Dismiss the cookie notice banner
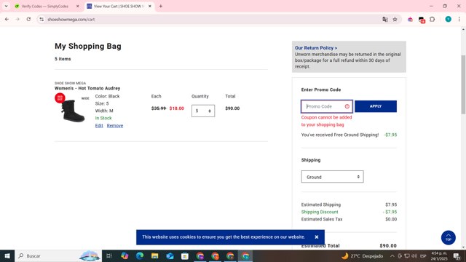 (317, 237)
